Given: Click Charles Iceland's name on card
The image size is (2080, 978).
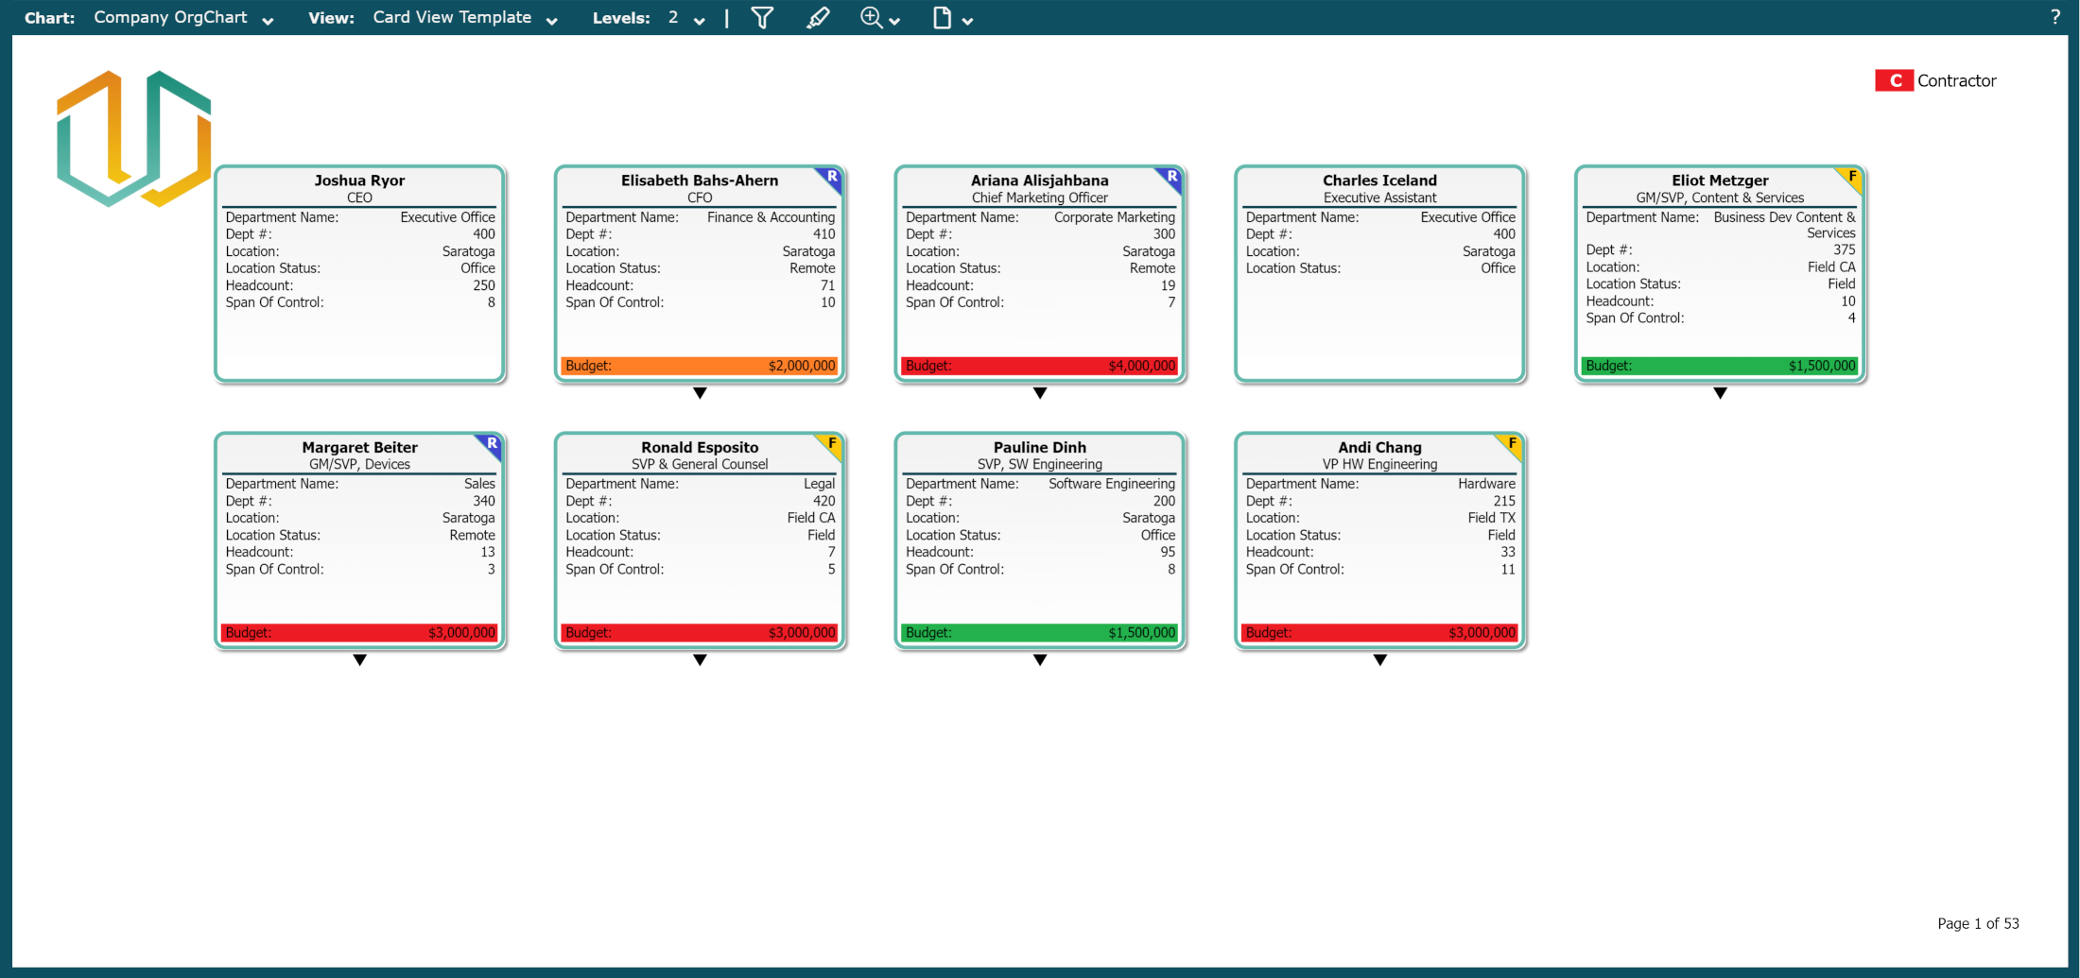Looking at the screenshot, I should 1379,180.
